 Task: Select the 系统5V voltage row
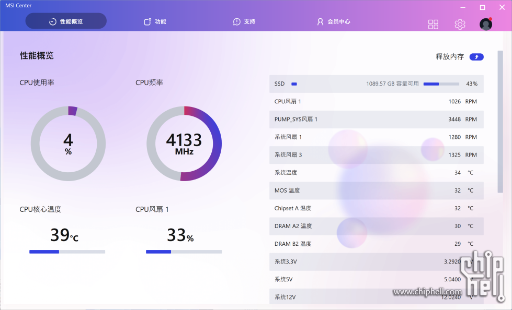click(376, 279)
